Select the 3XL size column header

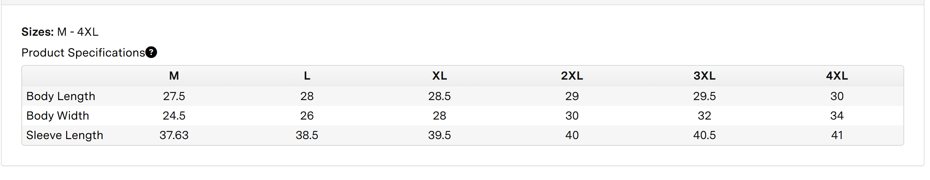705,76
